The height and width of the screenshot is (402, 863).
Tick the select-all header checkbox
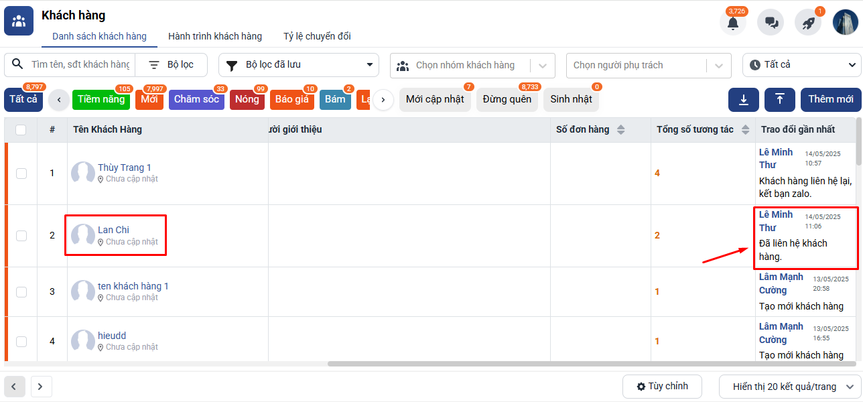21,130
